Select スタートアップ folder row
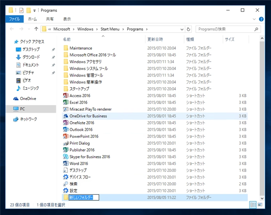Image resolution: width=271 pixels, height=215 pixels. 155,89
